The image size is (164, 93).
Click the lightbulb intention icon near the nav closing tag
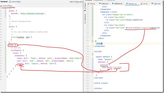pos(96,41)
